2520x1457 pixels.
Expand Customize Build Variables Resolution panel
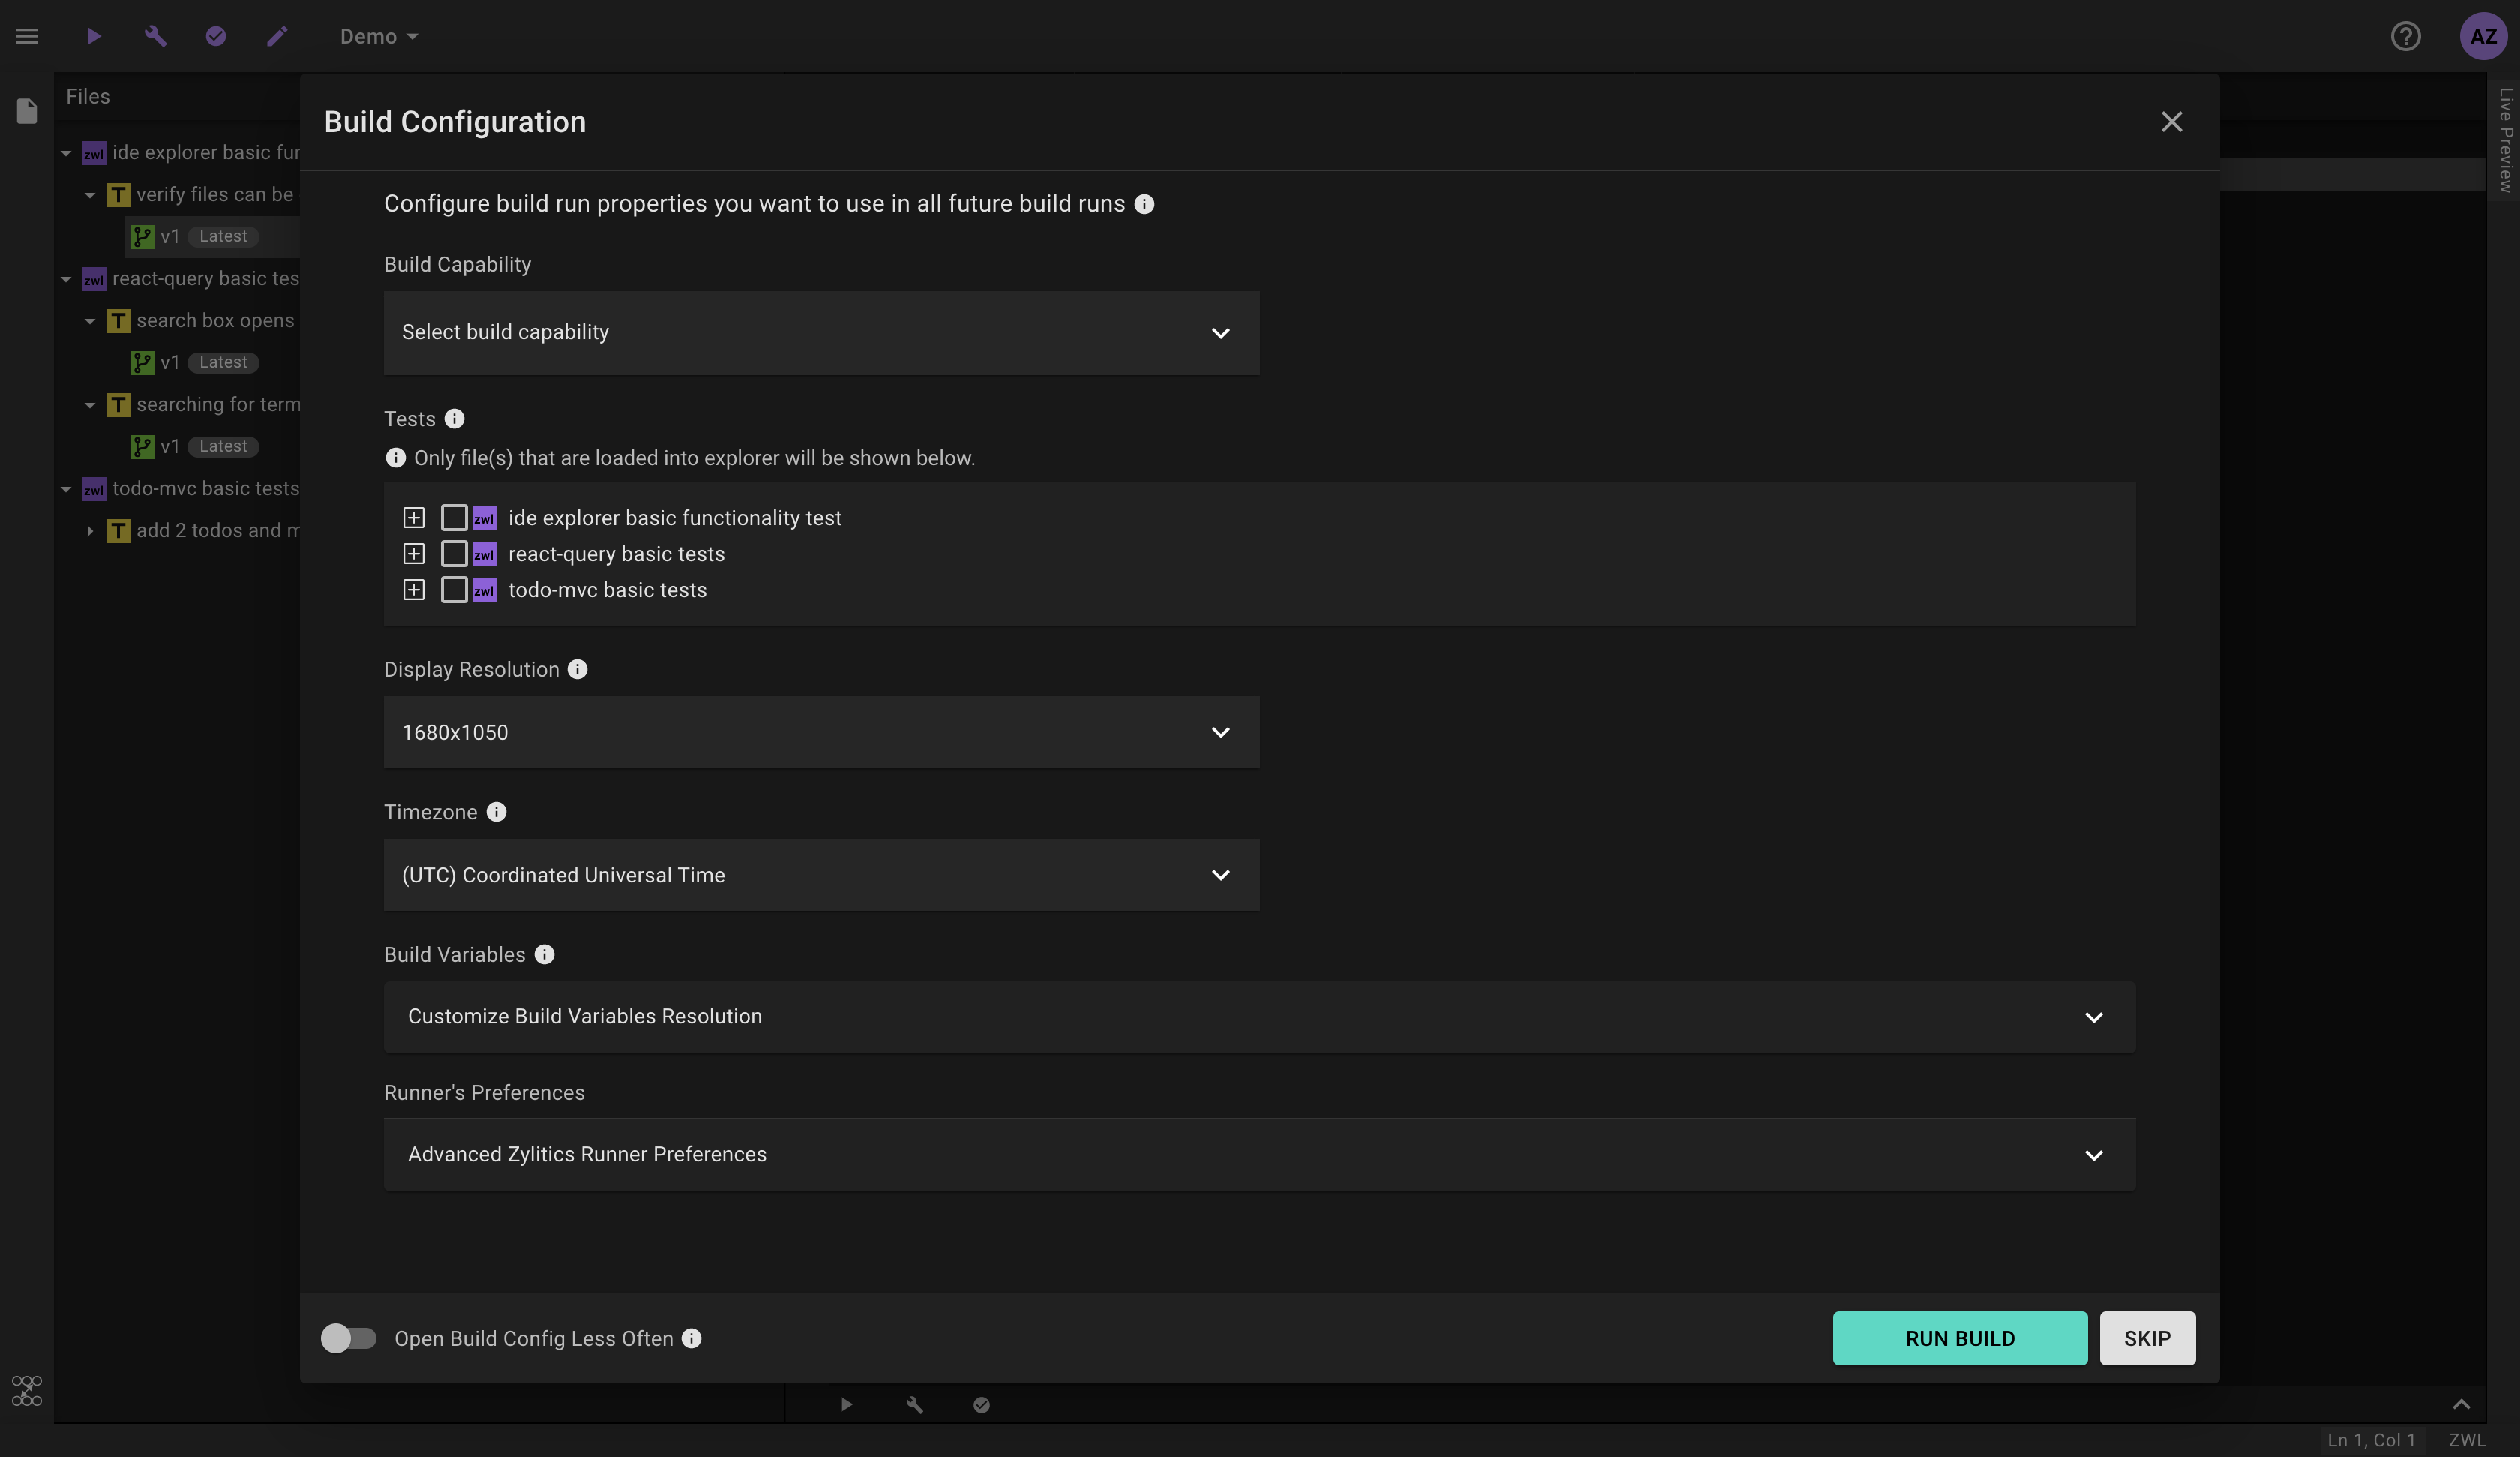point(1258,1017)
